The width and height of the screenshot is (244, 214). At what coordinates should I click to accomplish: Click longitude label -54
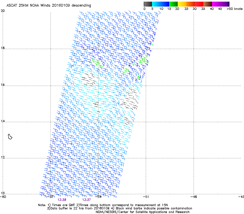98,197
